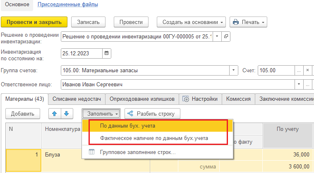Switch to Настройки tab
The width and height of the screenshot is (314, 173).
coord(200,99)
